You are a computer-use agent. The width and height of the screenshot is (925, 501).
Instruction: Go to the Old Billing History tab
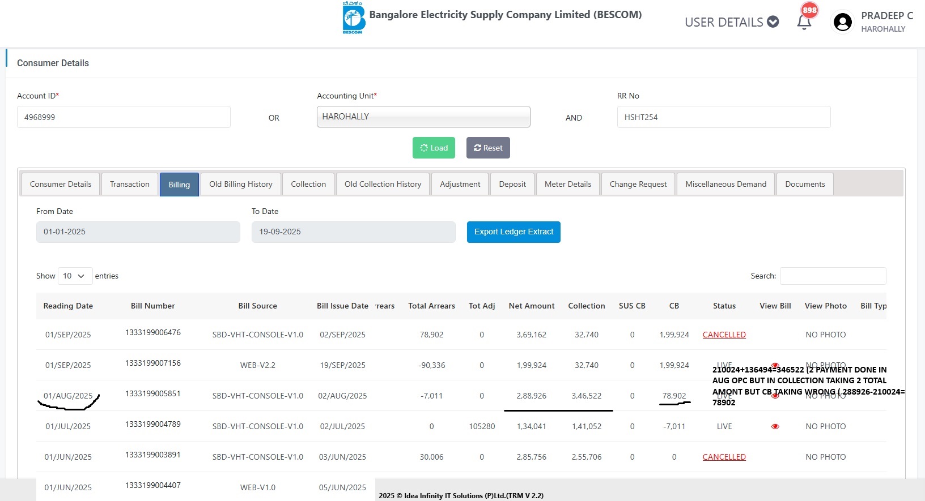tap(240, 184)
